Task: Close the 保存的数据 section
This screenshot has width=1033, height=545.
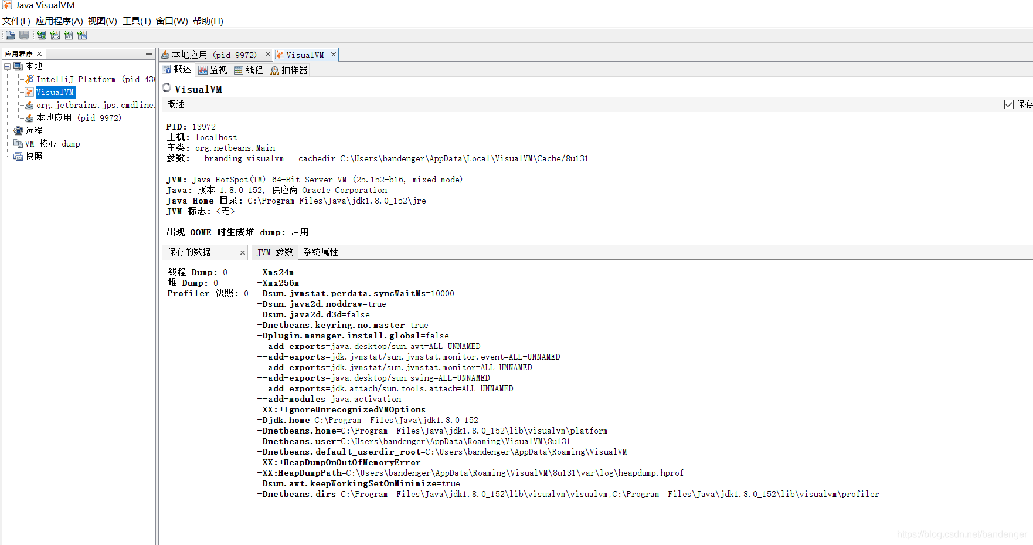Action: (242, 253)
